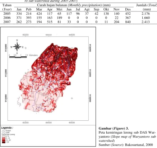
Task: Click the '189' May value for 2006
Action: pos(59,18)
